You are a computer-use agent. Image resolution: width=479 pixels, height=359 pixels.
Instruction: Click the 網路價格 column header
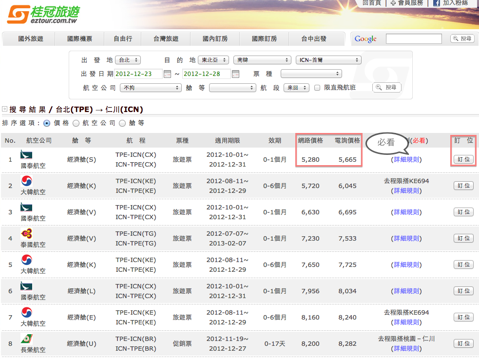[310, 140]
